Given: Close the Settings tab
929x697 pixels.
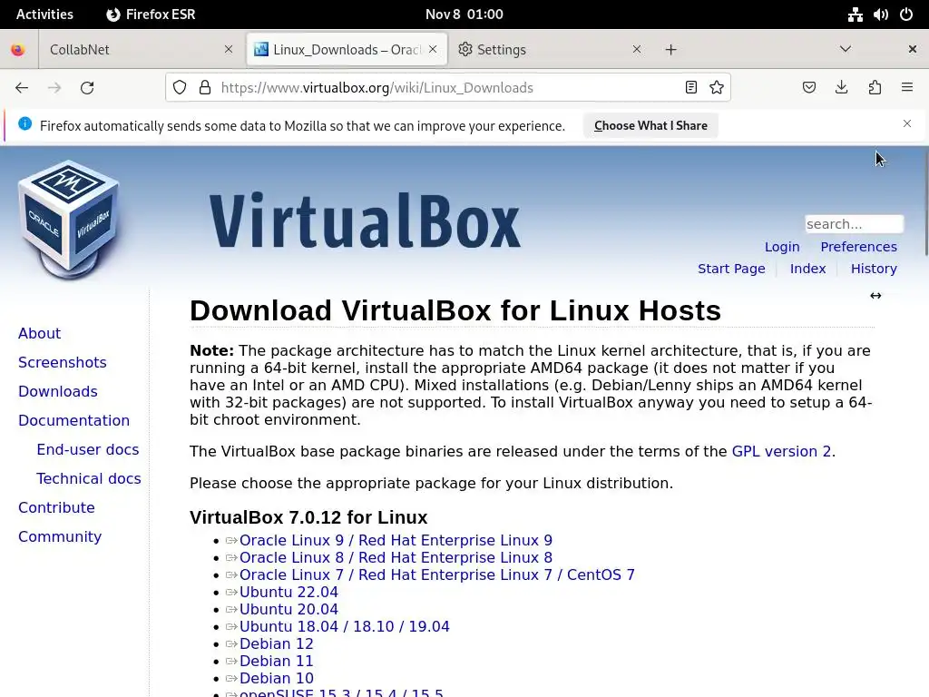Looking at the screenshot, I should click(637, 49).
